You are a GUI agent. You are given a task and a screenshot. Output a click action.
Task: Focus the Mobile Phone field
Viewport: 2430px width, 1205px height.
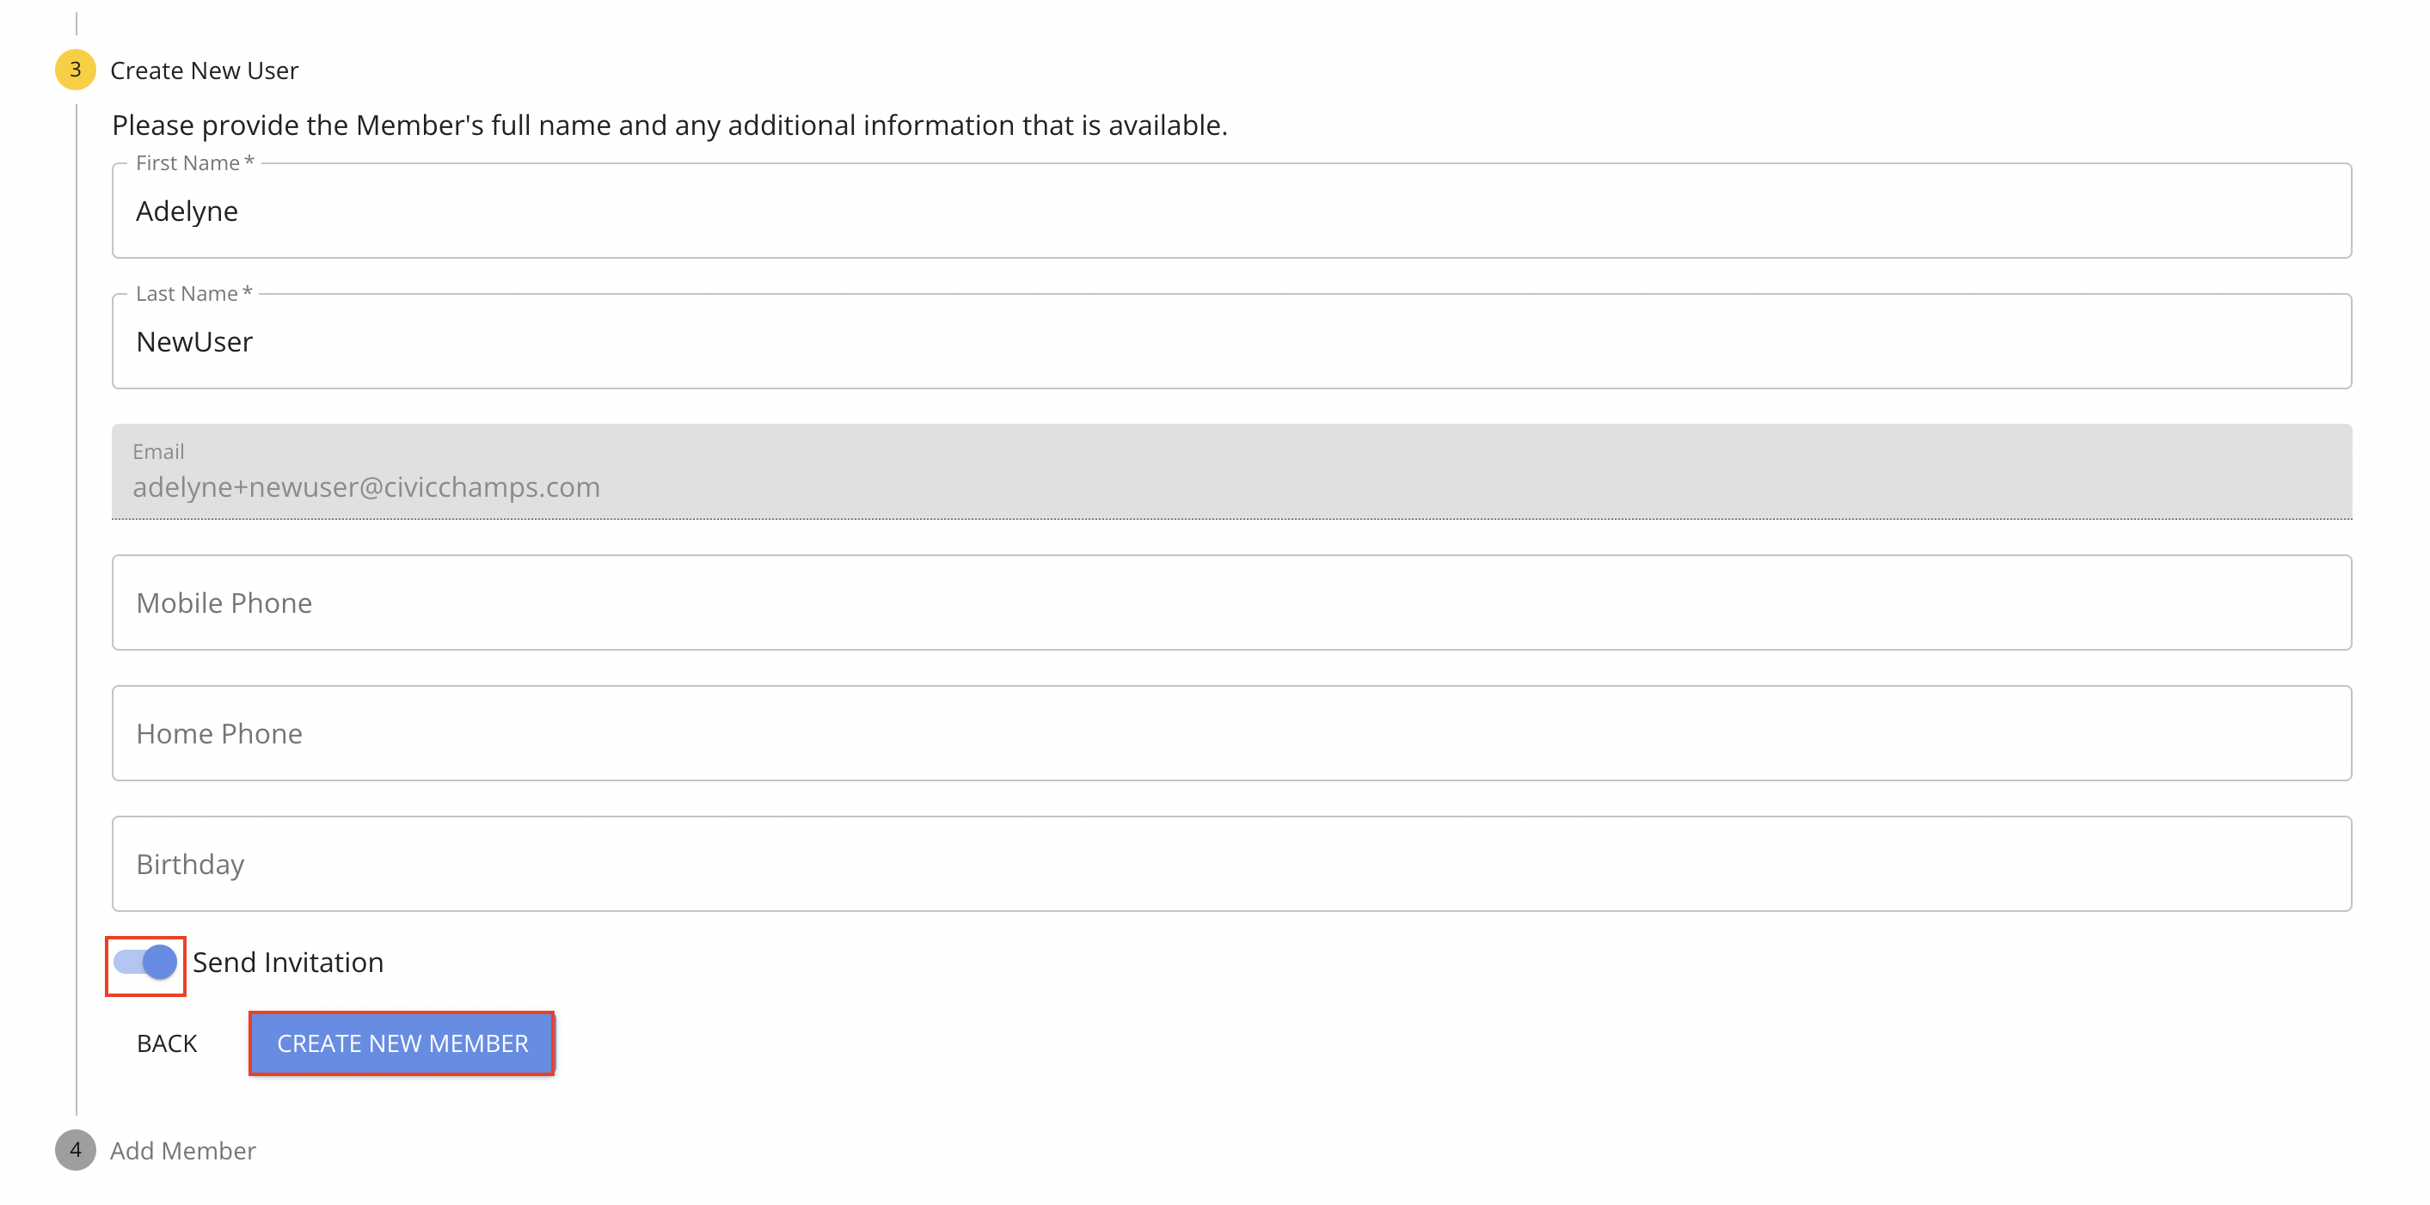[1231, 602]
